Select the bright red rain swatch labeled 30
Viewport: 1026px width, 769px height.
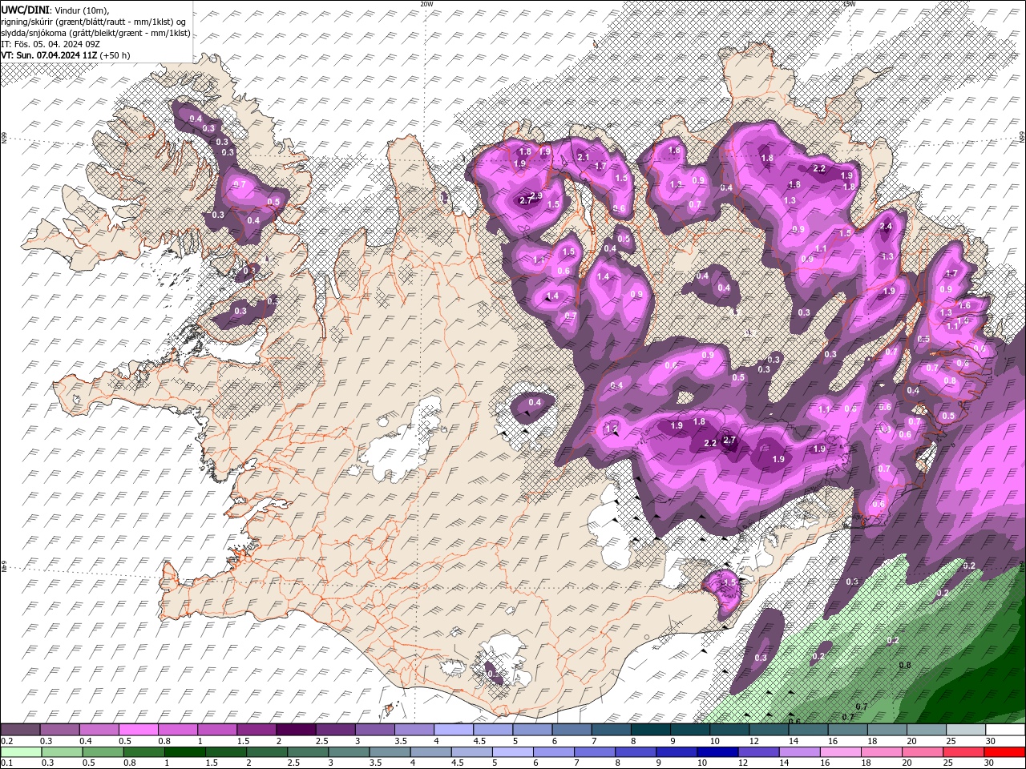pyautogui.click(x=1004, y=751)
